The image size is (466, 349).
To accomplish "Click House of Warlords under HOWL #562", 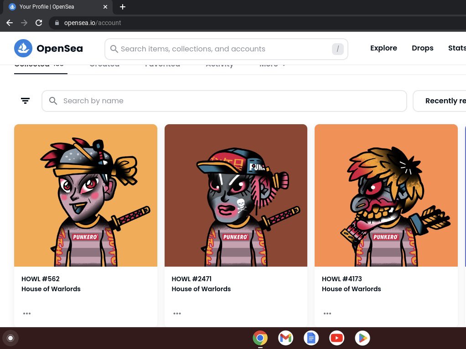I will click(x=51, y=289).
